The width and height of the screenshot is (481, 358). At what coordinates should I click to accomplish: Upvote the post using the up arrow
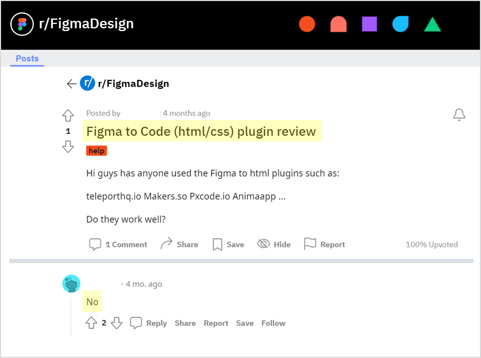(68, 115)
